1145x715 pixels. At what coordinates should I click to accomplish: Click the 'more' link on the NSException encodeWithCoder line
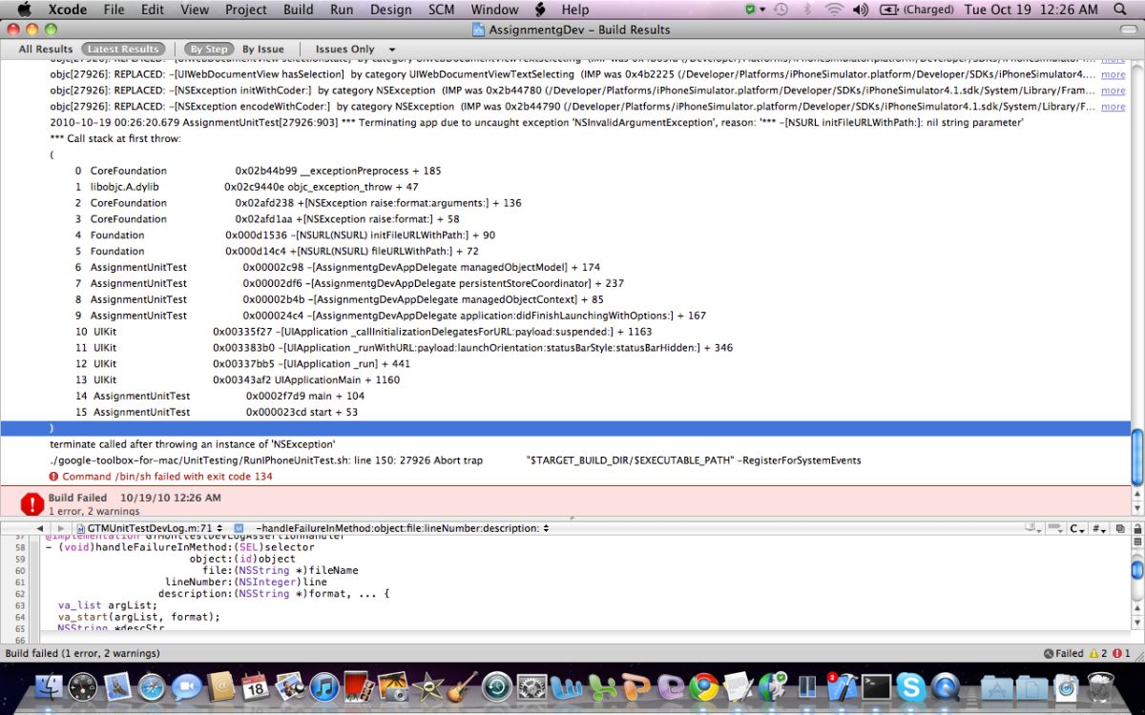click(x=1113, y=107)
